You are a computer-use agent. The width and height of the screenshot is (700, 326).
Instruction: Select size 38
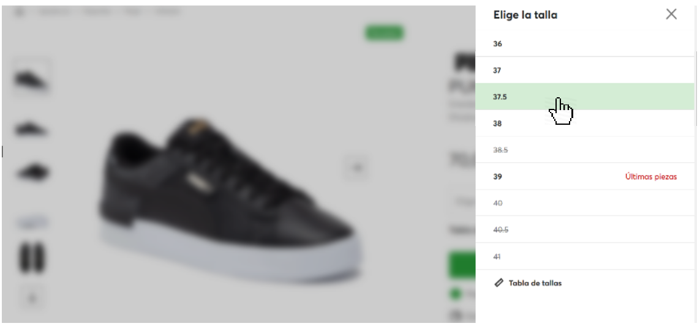[x=585, y=123]
